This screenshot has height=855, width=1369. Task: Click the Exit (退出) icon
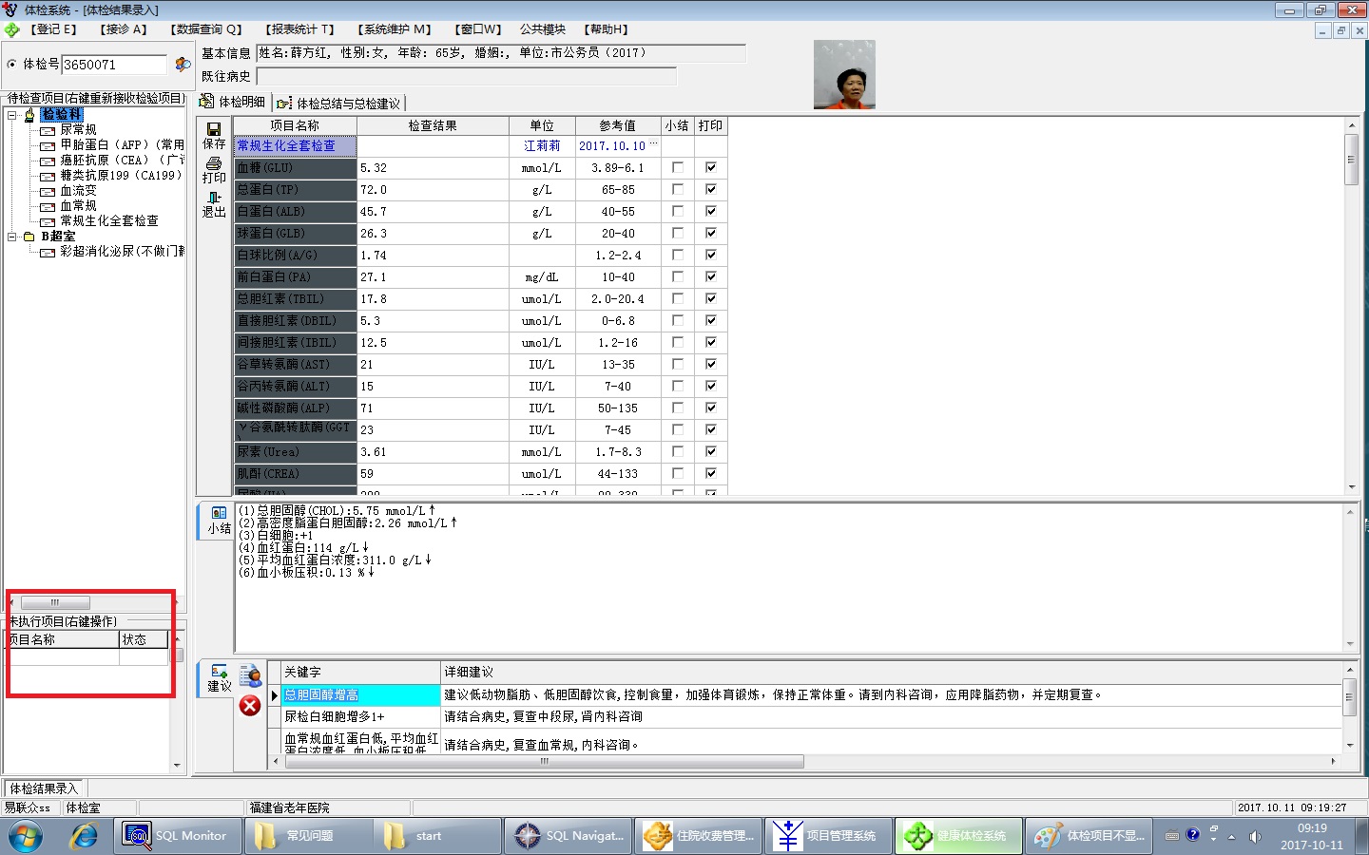coord(214,198)
